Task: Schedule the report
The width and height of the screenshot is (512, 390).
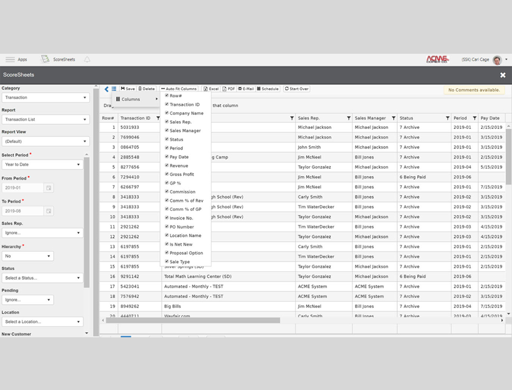Action: [268, 89]
